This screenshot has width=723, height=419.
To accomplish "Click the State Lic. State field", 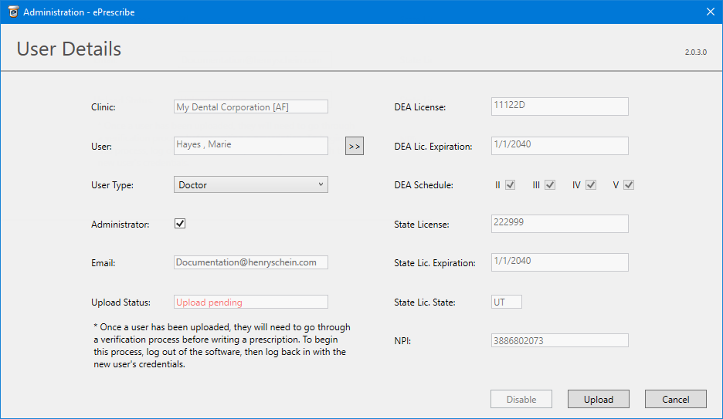I will [x=506, y=302].
